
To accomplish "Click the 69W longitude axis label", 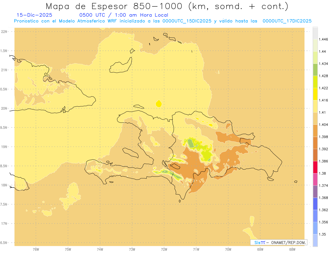I will (260, 249).
